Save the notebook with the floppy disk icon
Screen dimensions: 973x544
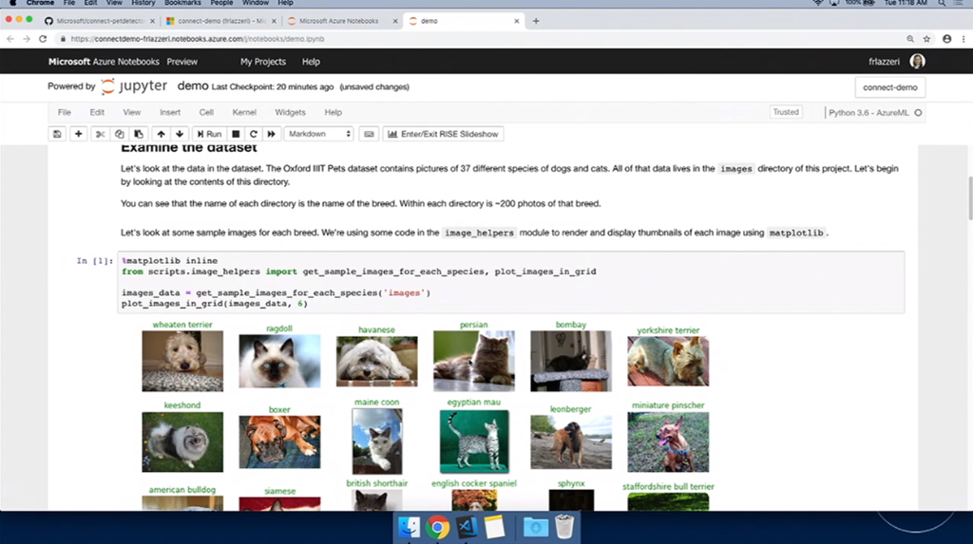(x=57, y=134)
